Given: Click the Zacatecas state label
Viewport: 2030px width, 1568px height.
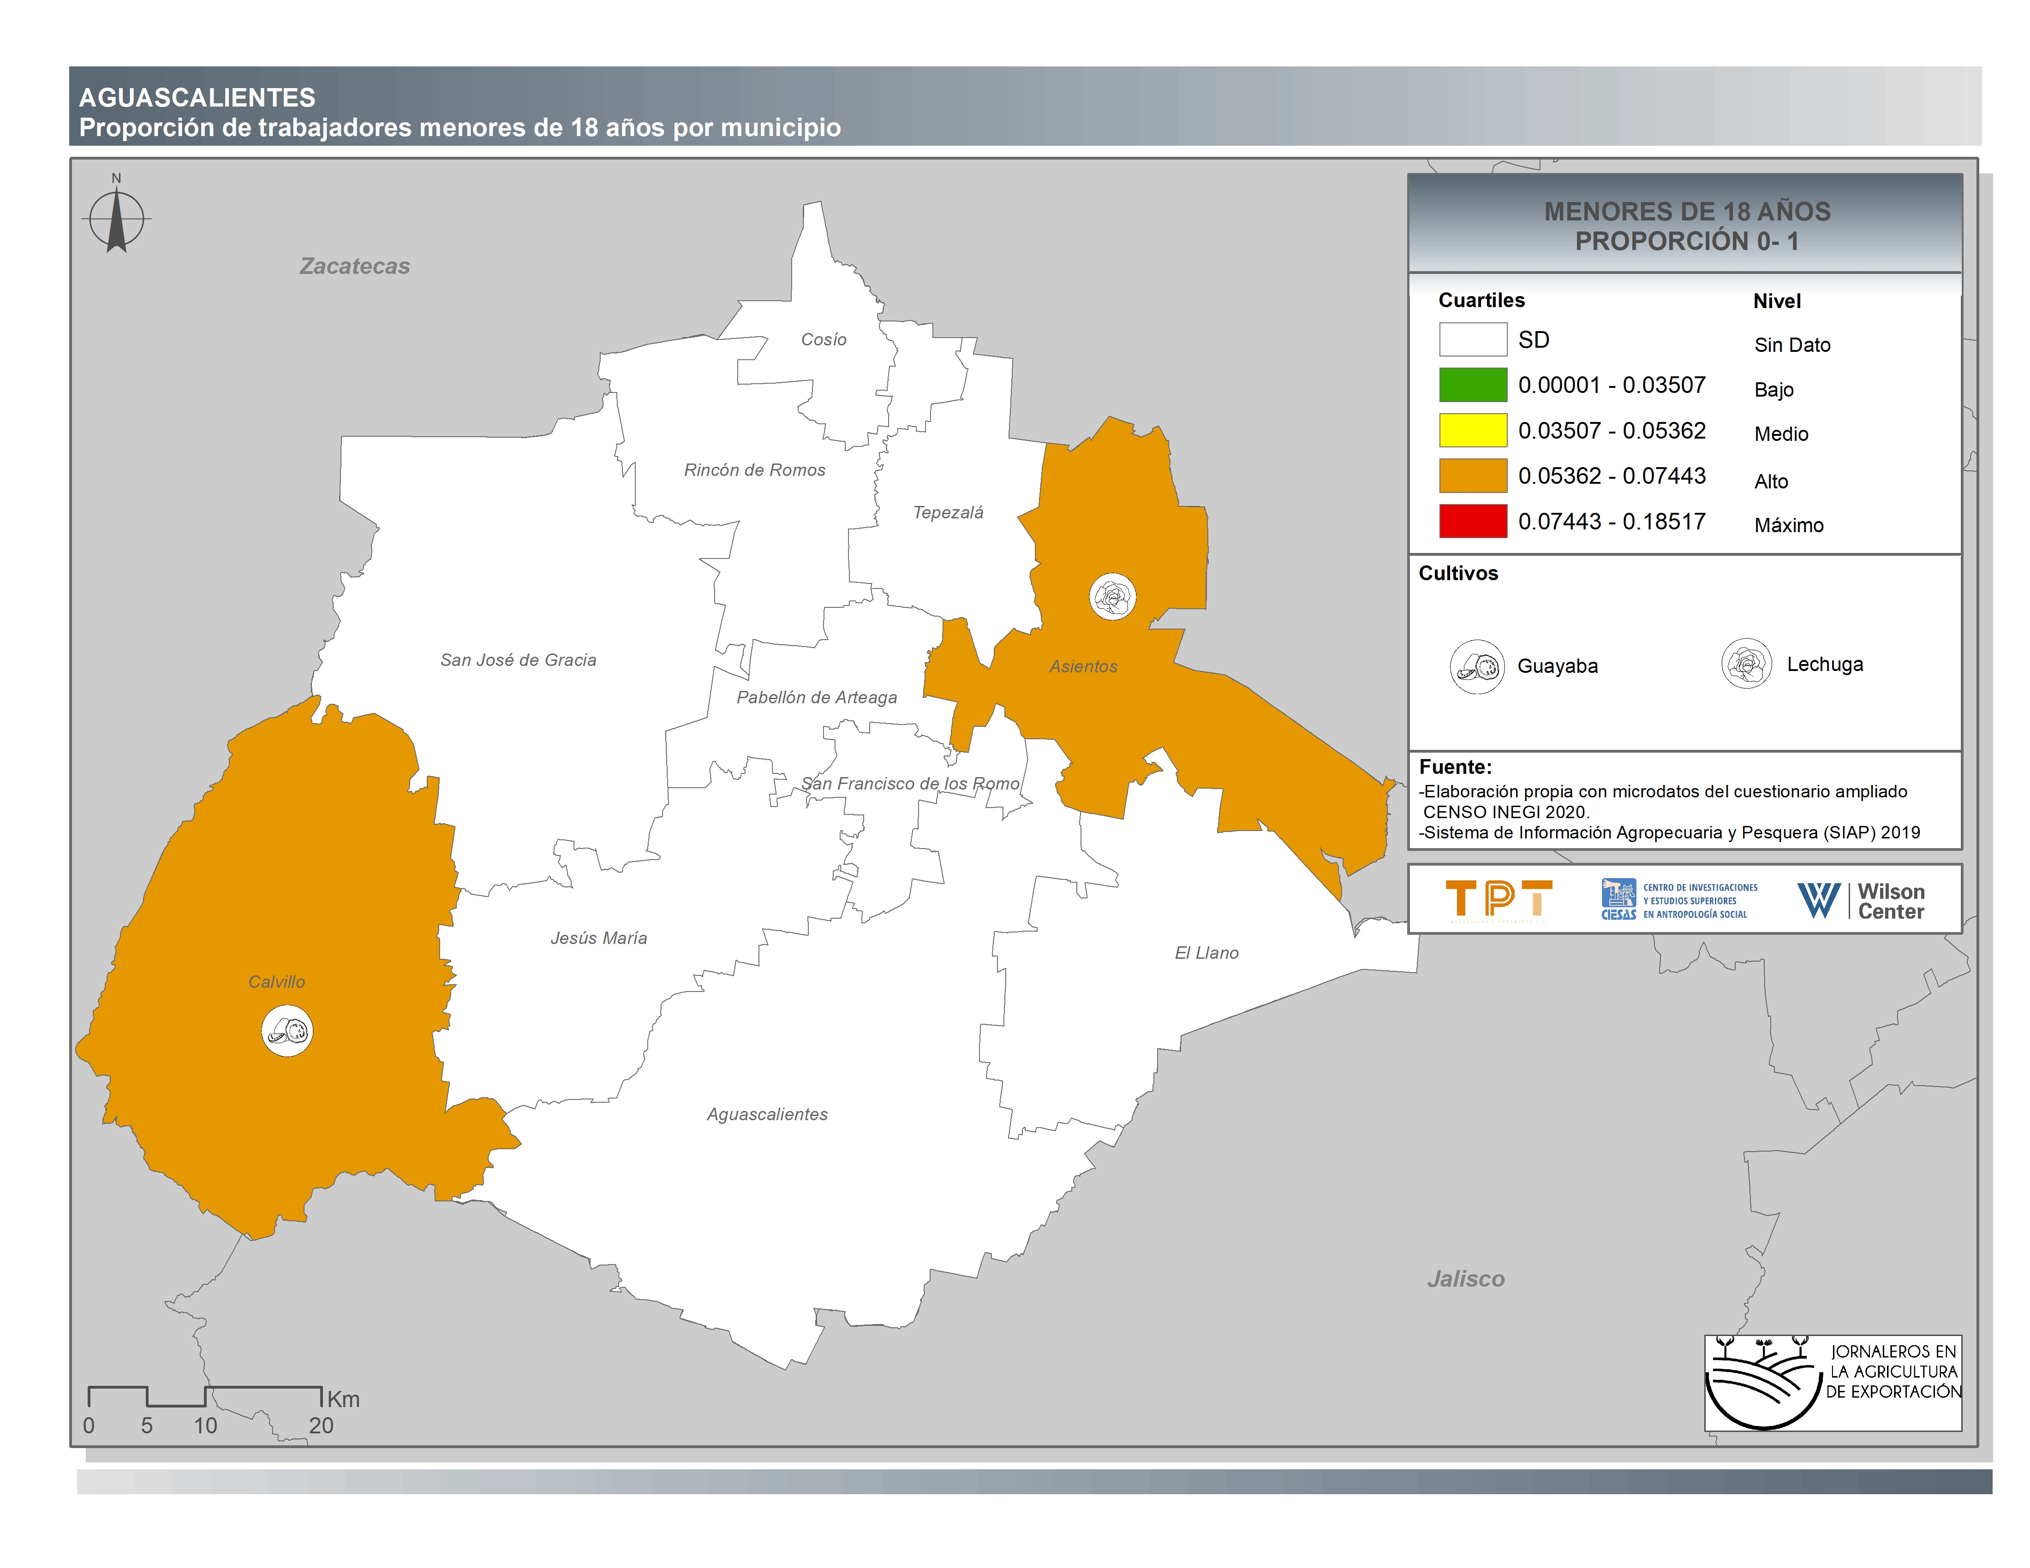Looking at the screenshot, I should click(x=354, y=266).
